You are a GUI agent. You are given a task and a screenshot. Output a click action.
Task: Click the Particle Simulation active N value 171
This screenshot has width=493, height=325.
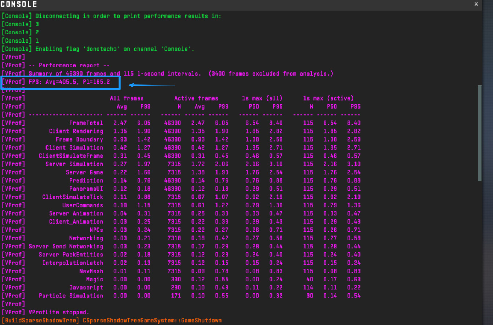click(x=176, y=296)
